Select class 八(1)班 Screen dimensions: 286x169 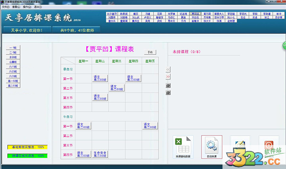coord(13,67)
